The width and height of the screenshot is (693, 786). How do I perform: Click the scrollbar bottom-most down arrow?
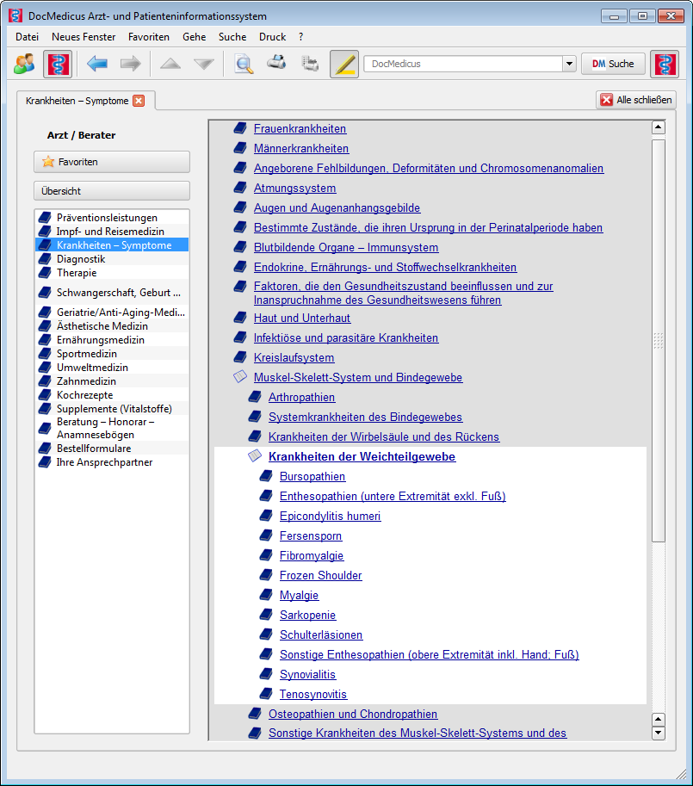(x=659, y=733)
